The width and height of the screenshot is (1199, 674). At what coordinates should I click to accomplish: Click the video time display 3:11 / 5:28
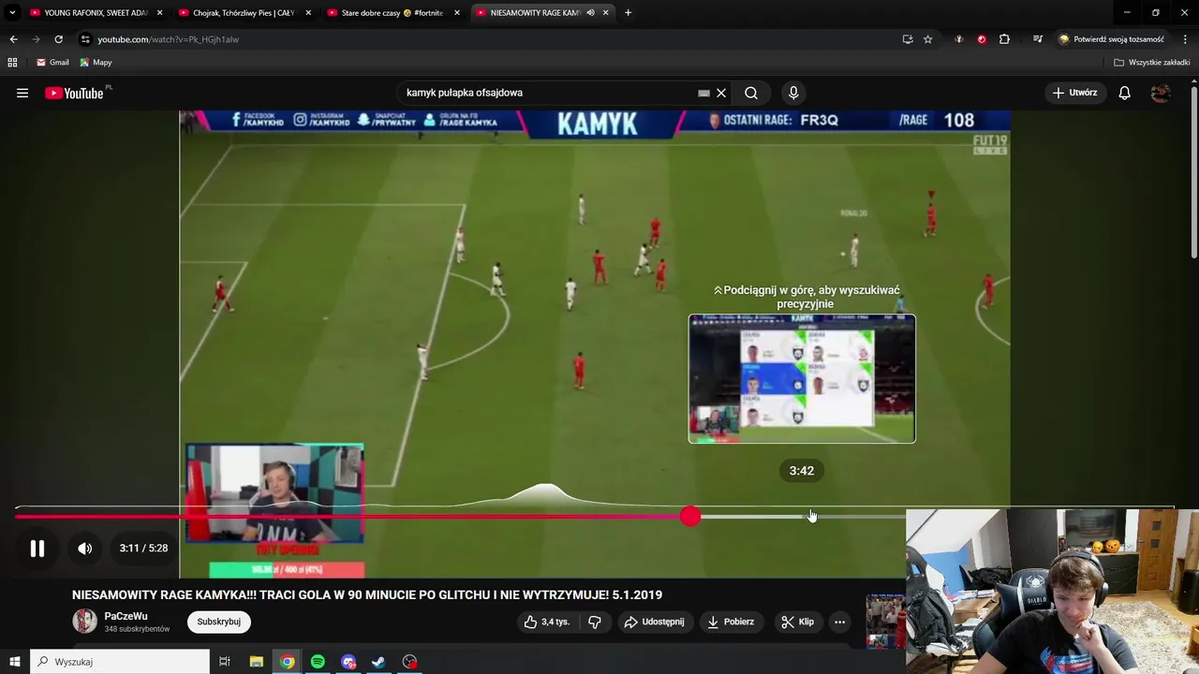click(143, 549)
